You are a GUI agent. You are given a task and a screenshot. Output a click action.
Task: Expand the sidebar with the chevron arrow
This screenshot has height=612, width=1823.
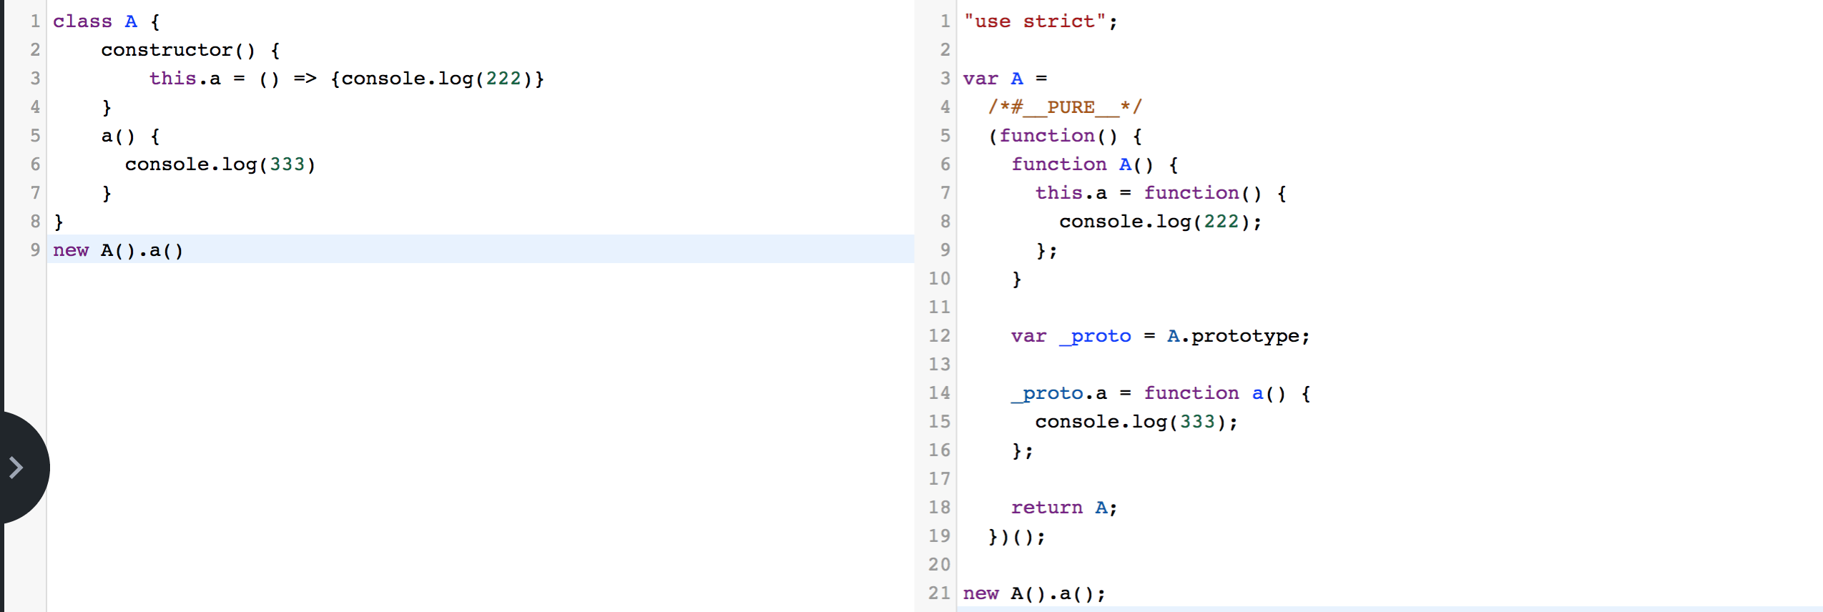coord(16,468)
